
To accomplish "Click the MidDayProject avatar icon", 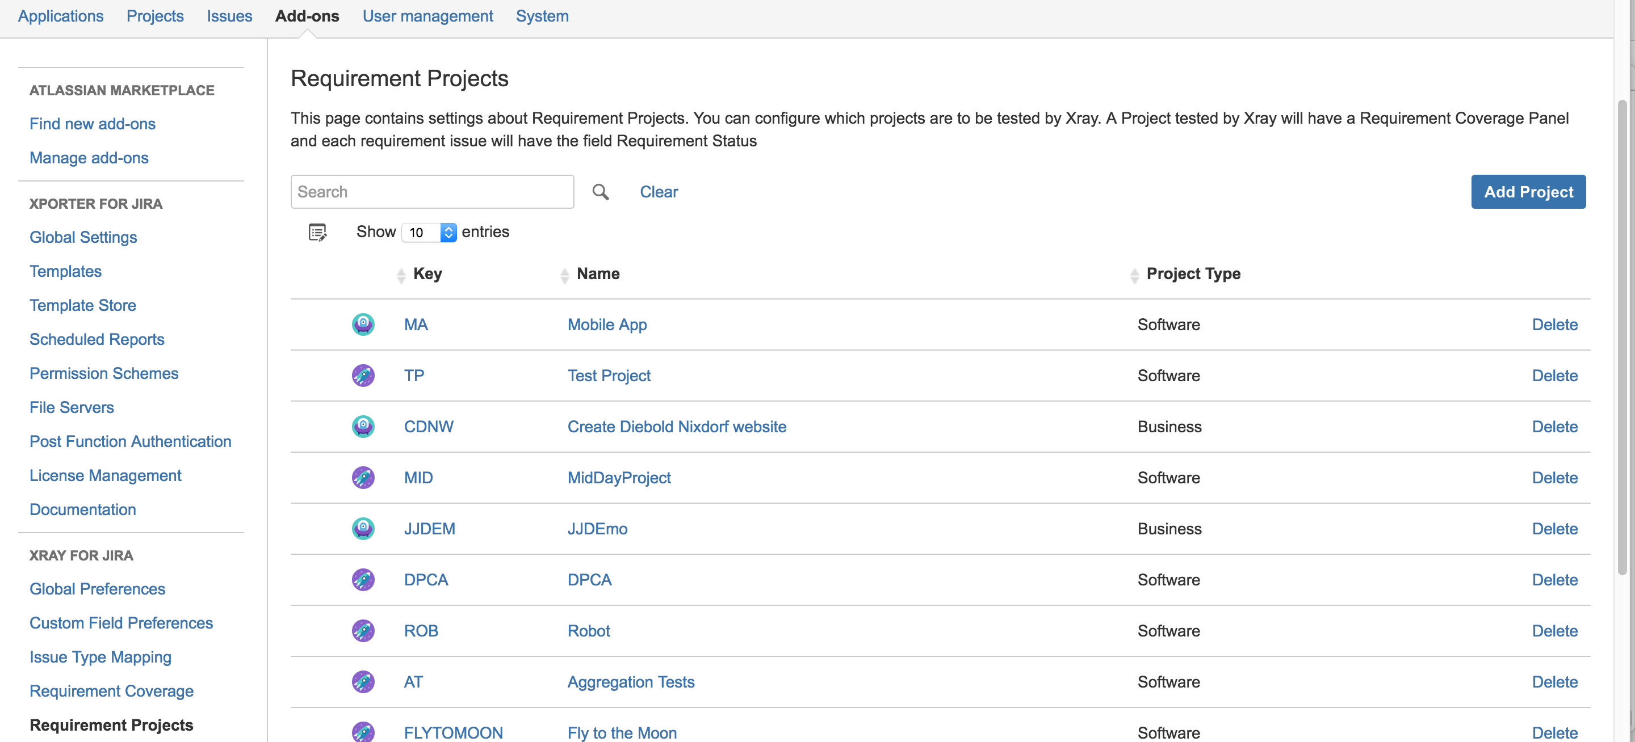I will (x=363, y=478).
